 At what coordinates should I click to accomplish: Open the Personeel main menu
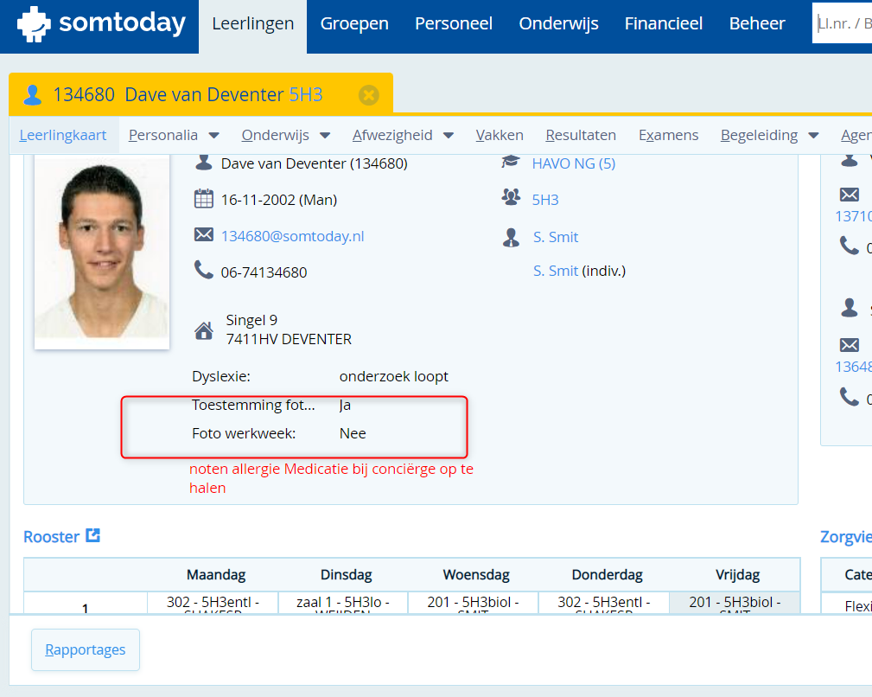click(x=454, y=24)
